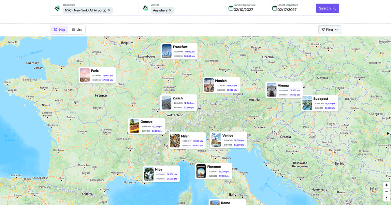Open the Latest Departure calendar icon

(275, 8)
